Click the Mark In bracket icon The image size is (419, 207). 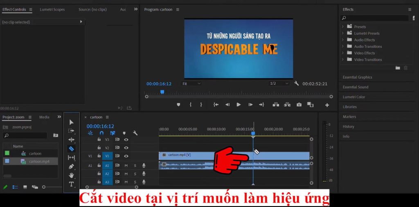coord(191,105)
